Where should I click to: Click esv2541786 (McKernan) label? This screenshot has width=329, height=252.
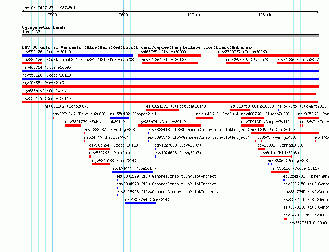coord(306,176)
